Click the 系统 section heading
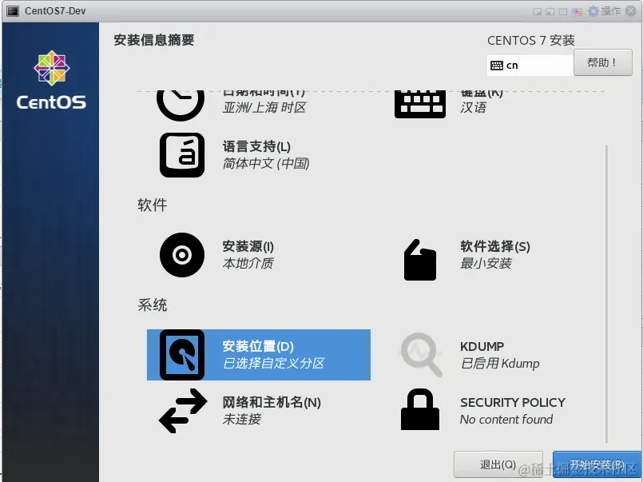Image resolution: width=643 pixels, height=482 pixels. (152, 305)
